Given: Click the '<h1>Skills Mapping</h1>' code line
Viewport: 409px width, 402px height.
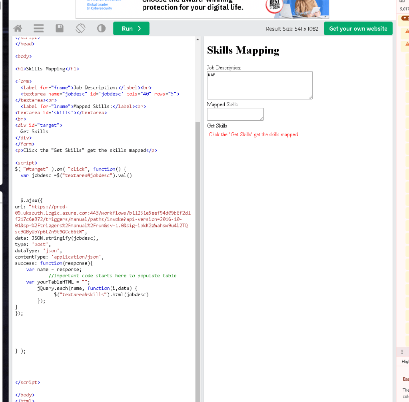Looking at the screenshot, I should pos(47,69).
